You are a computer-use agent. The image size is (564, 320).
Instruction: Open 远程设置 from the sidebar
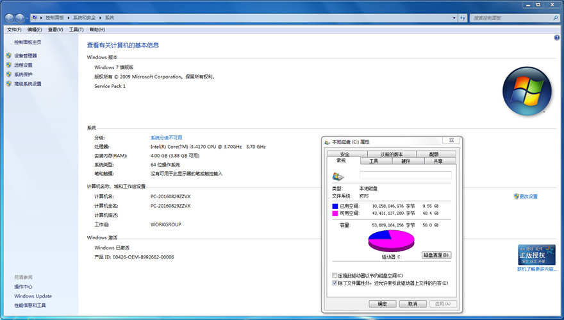point(23,65)
